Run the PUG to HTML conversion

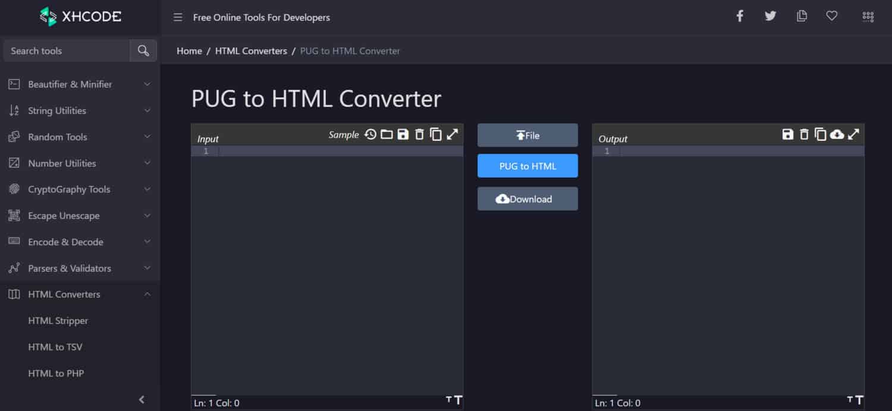point(527,166)
